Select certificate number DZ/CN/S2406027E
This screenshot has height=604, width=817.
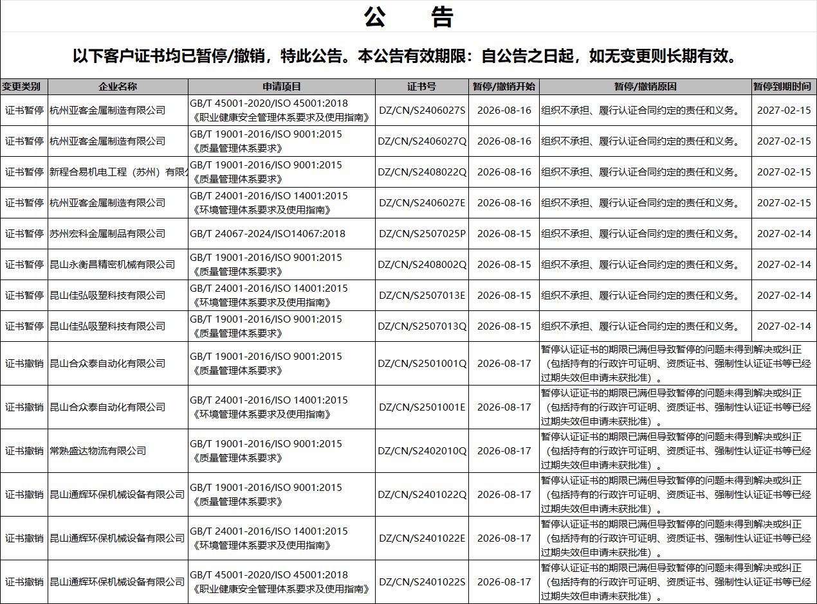[422, 202]
